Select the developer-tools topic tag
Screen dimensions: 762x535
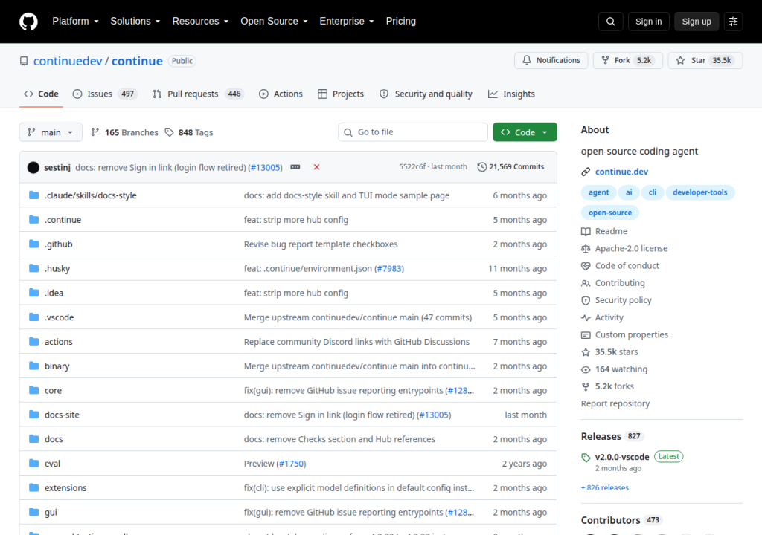click(x=699, y=192)
